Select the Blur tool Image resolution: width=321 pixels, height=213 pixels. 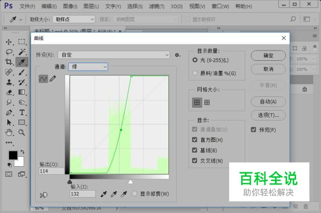pyautogui.click(x=9, y=102)
